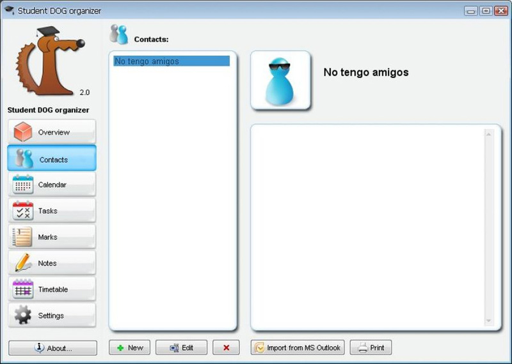Click the Contacts header icon

(118, 34)
